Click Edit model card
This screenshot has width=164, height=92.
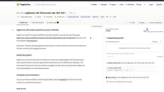click(97, 26)
